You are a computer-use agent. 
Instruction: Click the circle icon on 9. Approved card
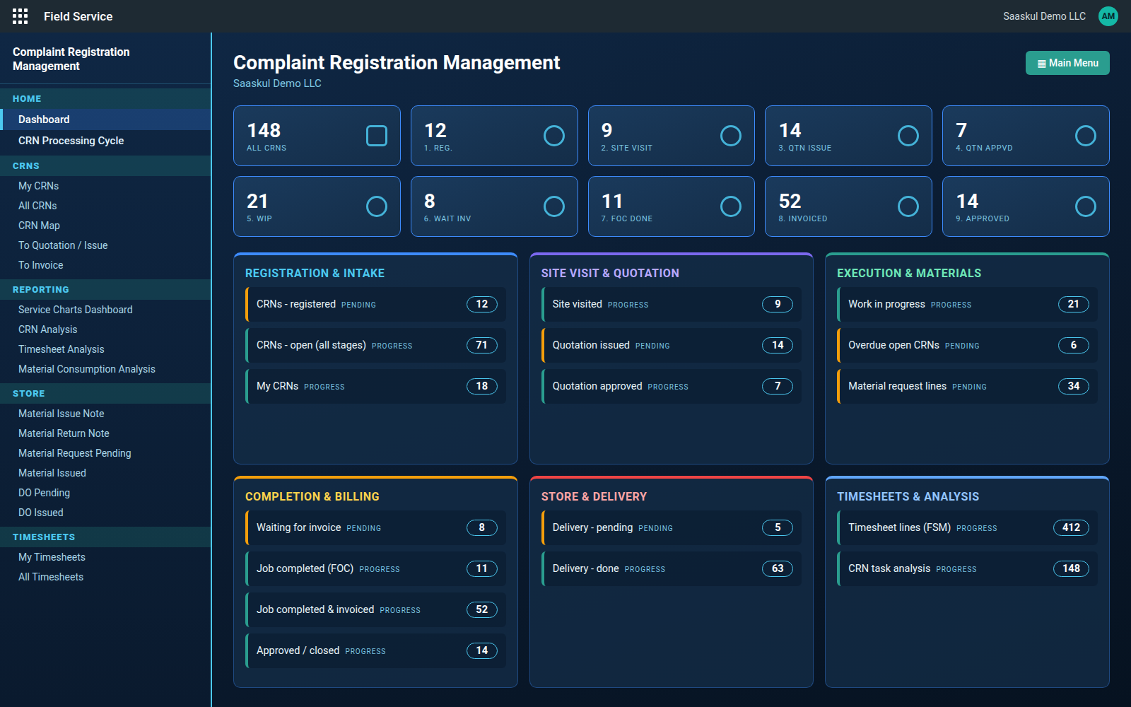[1086, 206]
